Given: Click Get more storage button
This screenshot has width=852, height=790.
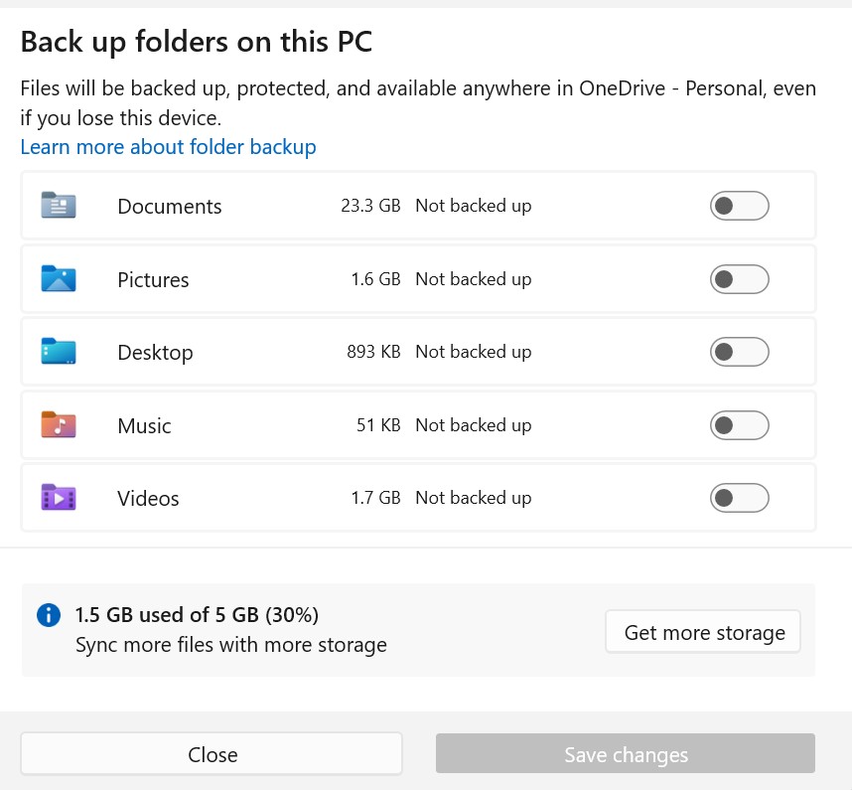Looking at the screenshot, I should click(703, 632).
